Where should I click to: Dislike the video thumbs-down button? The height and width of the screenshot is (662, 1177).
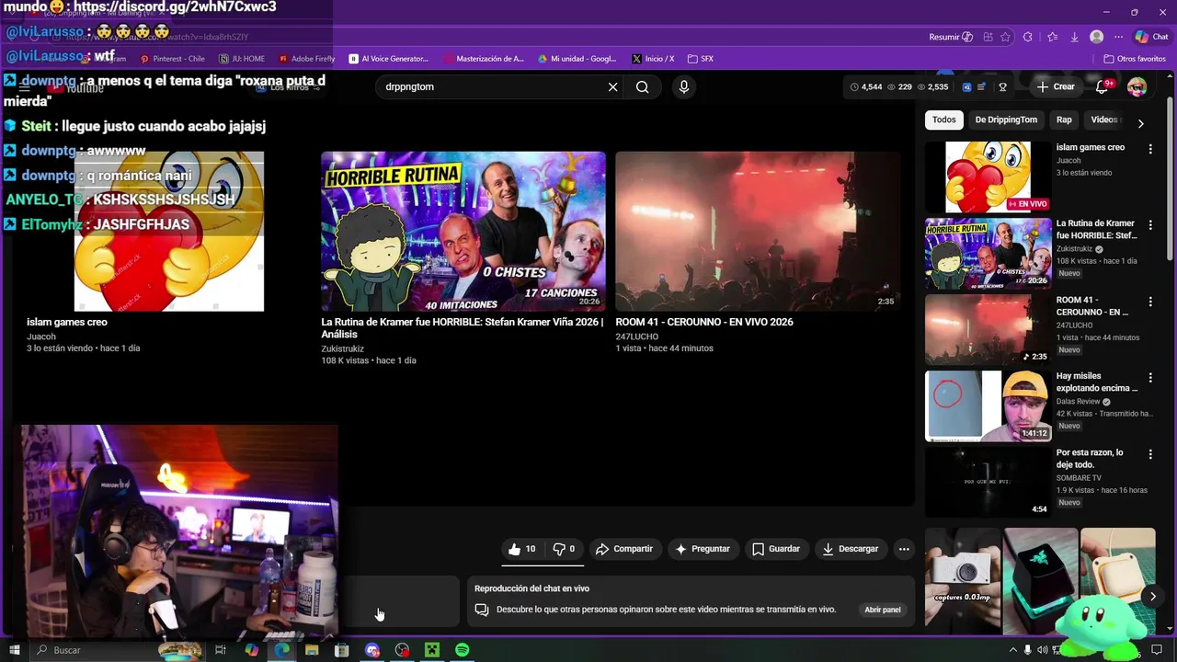pyautogui.click(x=565, y=549)
